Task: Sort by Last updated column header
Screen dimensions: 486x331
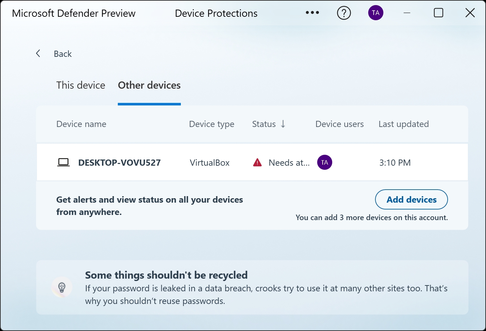Action: (403, 124)
